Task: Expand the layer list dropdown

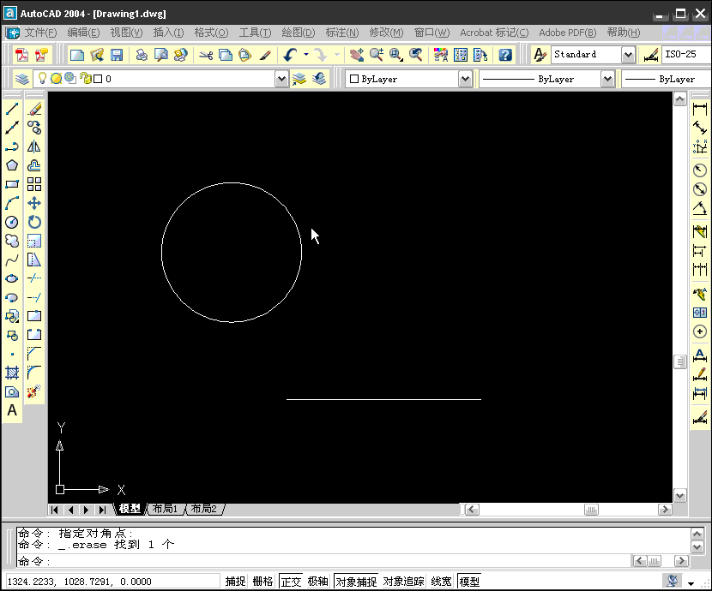Action: (281, 79)
